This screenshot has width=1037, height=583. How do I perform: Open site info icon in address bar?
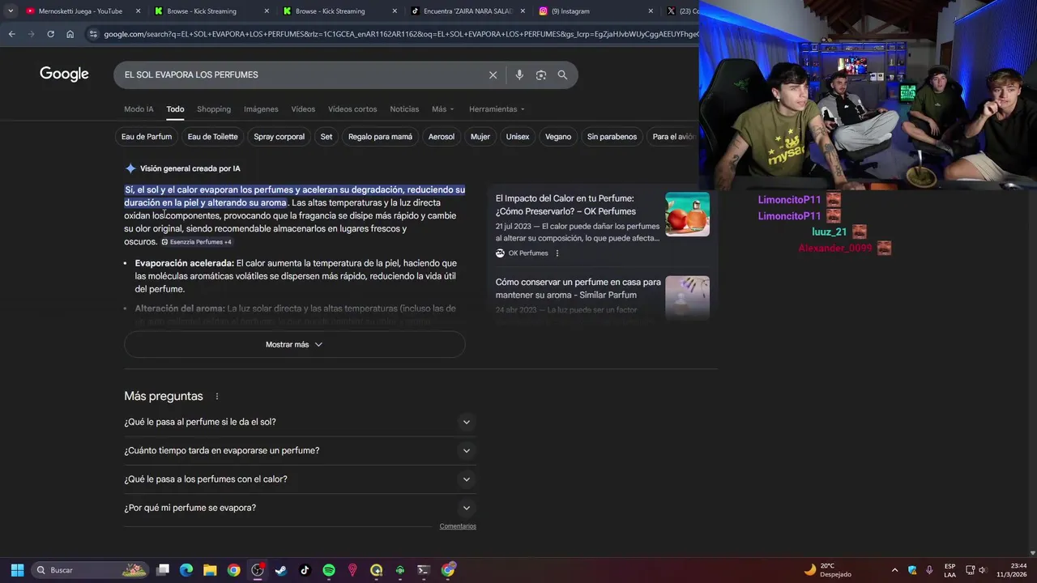click(93, 34)
